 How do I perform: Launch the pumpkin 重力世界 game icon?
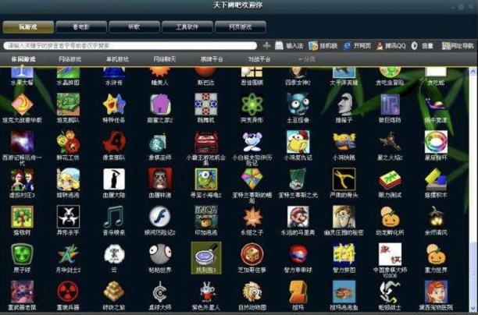click(x=436, y=254)
